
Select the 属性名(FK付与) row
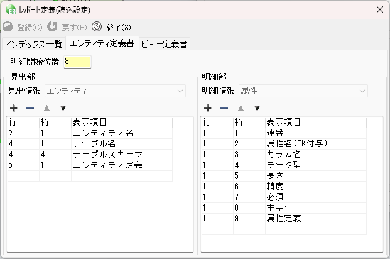[284, 144]
